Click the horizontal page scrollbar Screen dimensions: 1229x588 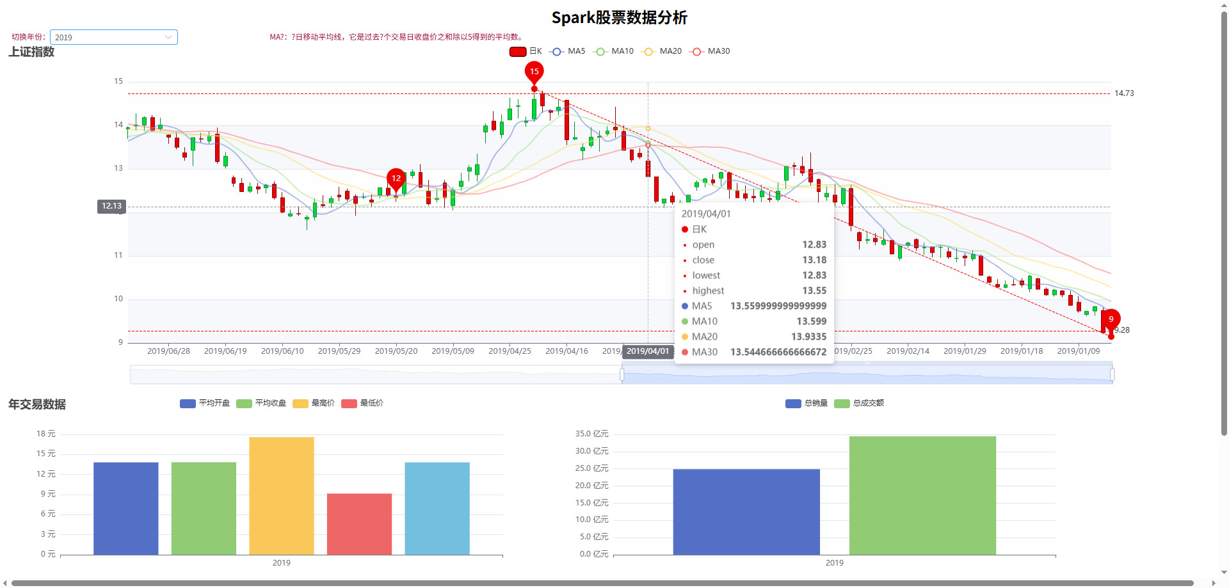click(x=602, y=583)
